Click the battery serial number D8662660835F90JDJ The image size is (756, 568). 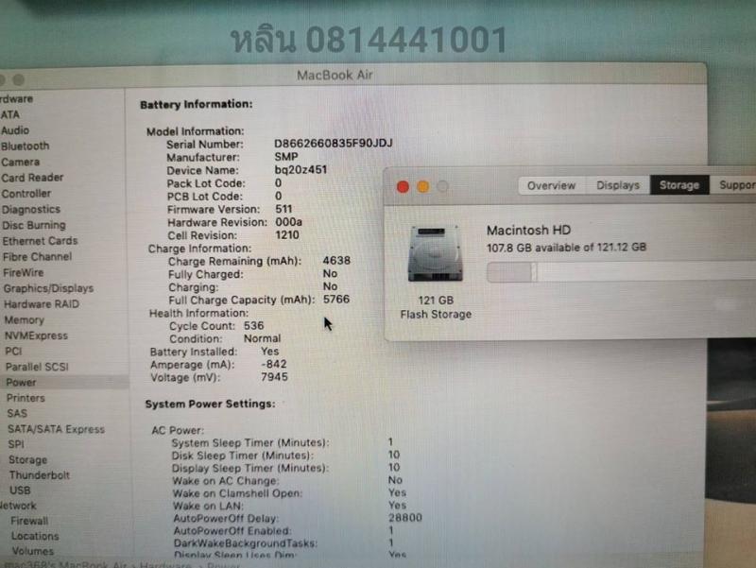334,144
